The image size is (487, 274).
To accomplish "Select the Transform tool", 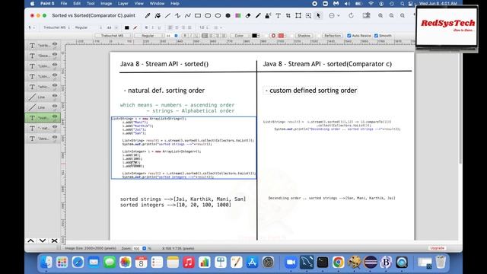I will point(298,15).
